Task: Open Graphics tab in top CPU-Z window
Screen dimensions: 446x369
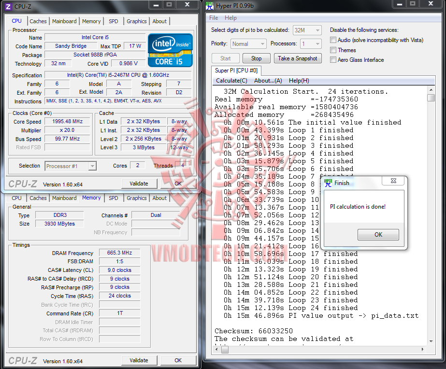Action: click(x=137, y=21)
